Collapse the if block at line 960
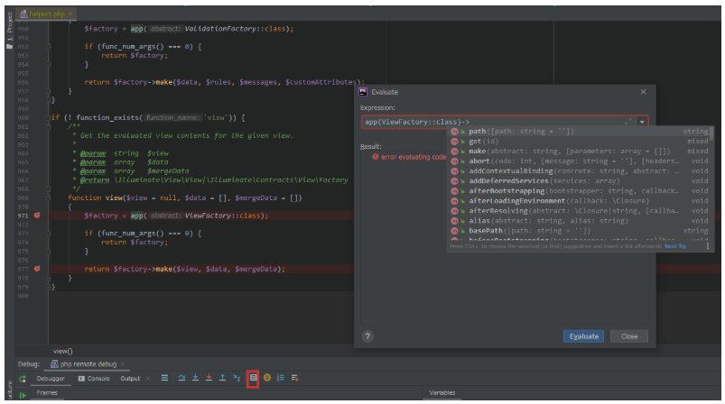The width and height of the screenshot is (725, 404). tap(48, 118)
